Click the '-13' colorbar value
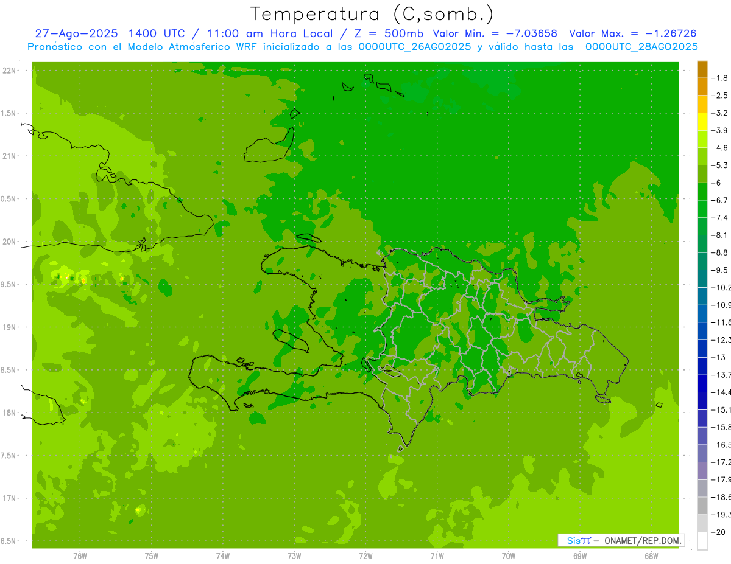 tap(719, 357)
